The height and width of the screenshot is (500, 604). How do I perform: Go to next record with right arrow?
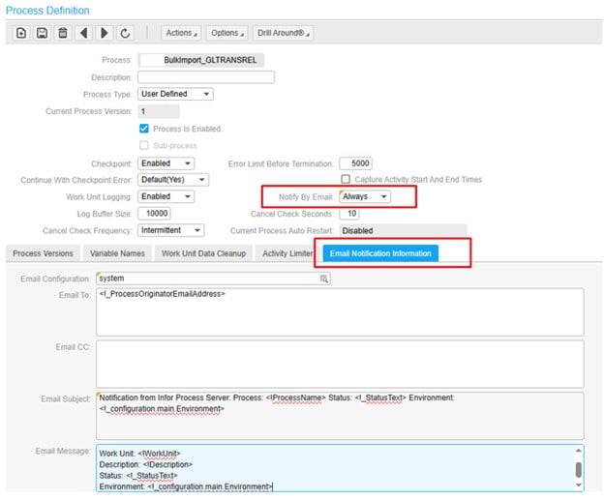point(104,33)
